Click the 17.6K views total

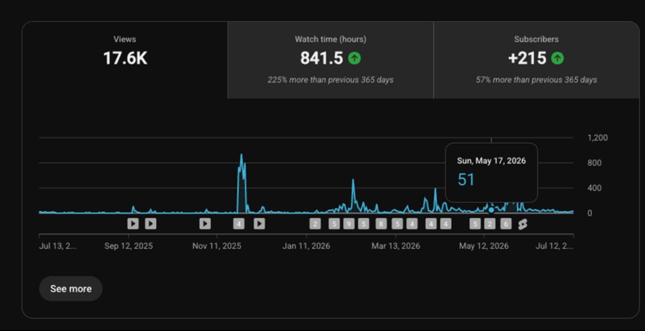(125, 58)
